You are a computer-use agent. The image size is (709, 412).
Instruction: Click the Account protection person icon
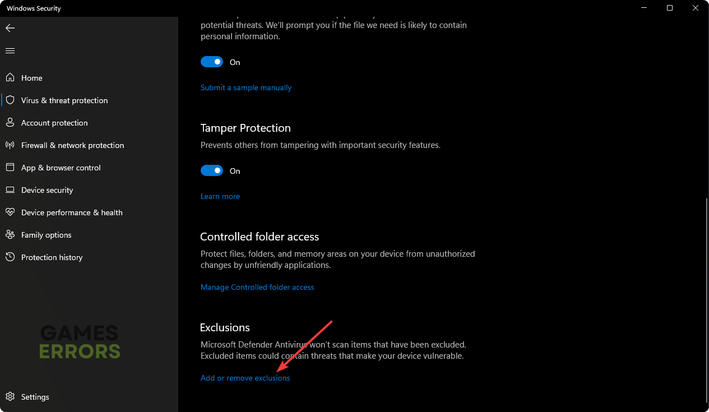tap(10, 123)
